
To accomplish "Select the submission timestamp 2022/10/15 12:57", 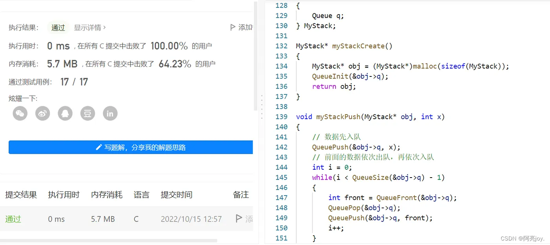I will click(x=191, y=219).
